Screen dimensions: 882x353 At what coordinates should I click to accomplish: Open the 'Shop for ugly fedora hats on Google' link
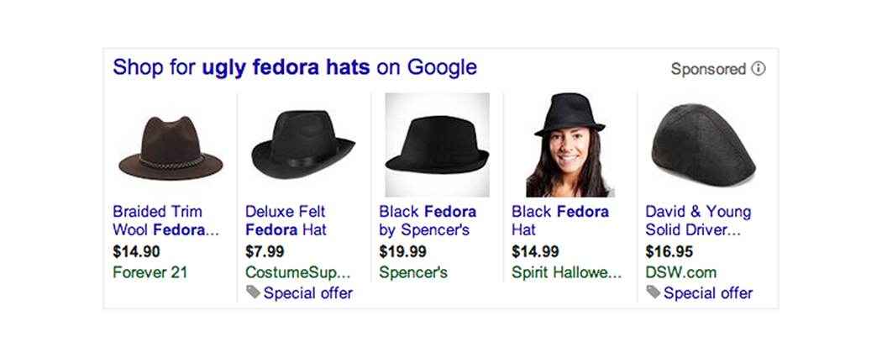coord(295,67)
